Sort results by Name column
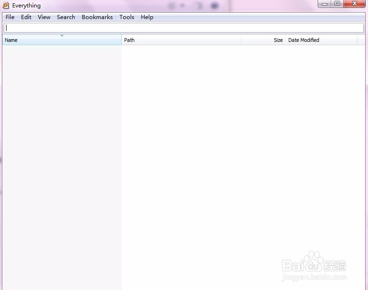The width and height of the screenshot is (368, 290). click(x=62, y=40)
